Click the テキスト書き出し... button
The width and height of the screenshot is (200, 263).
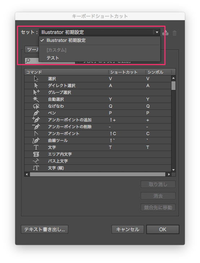coord(45,229)
